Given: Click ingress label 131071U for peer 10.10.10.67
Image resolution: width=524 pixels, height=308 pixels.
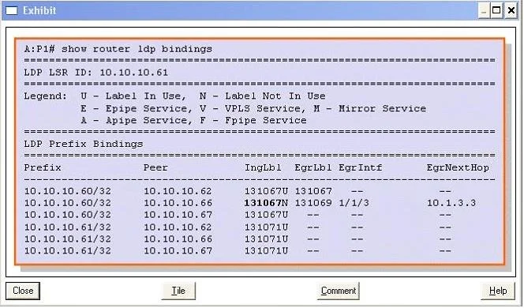Looking at the screenshot, I should pos(266,251).
